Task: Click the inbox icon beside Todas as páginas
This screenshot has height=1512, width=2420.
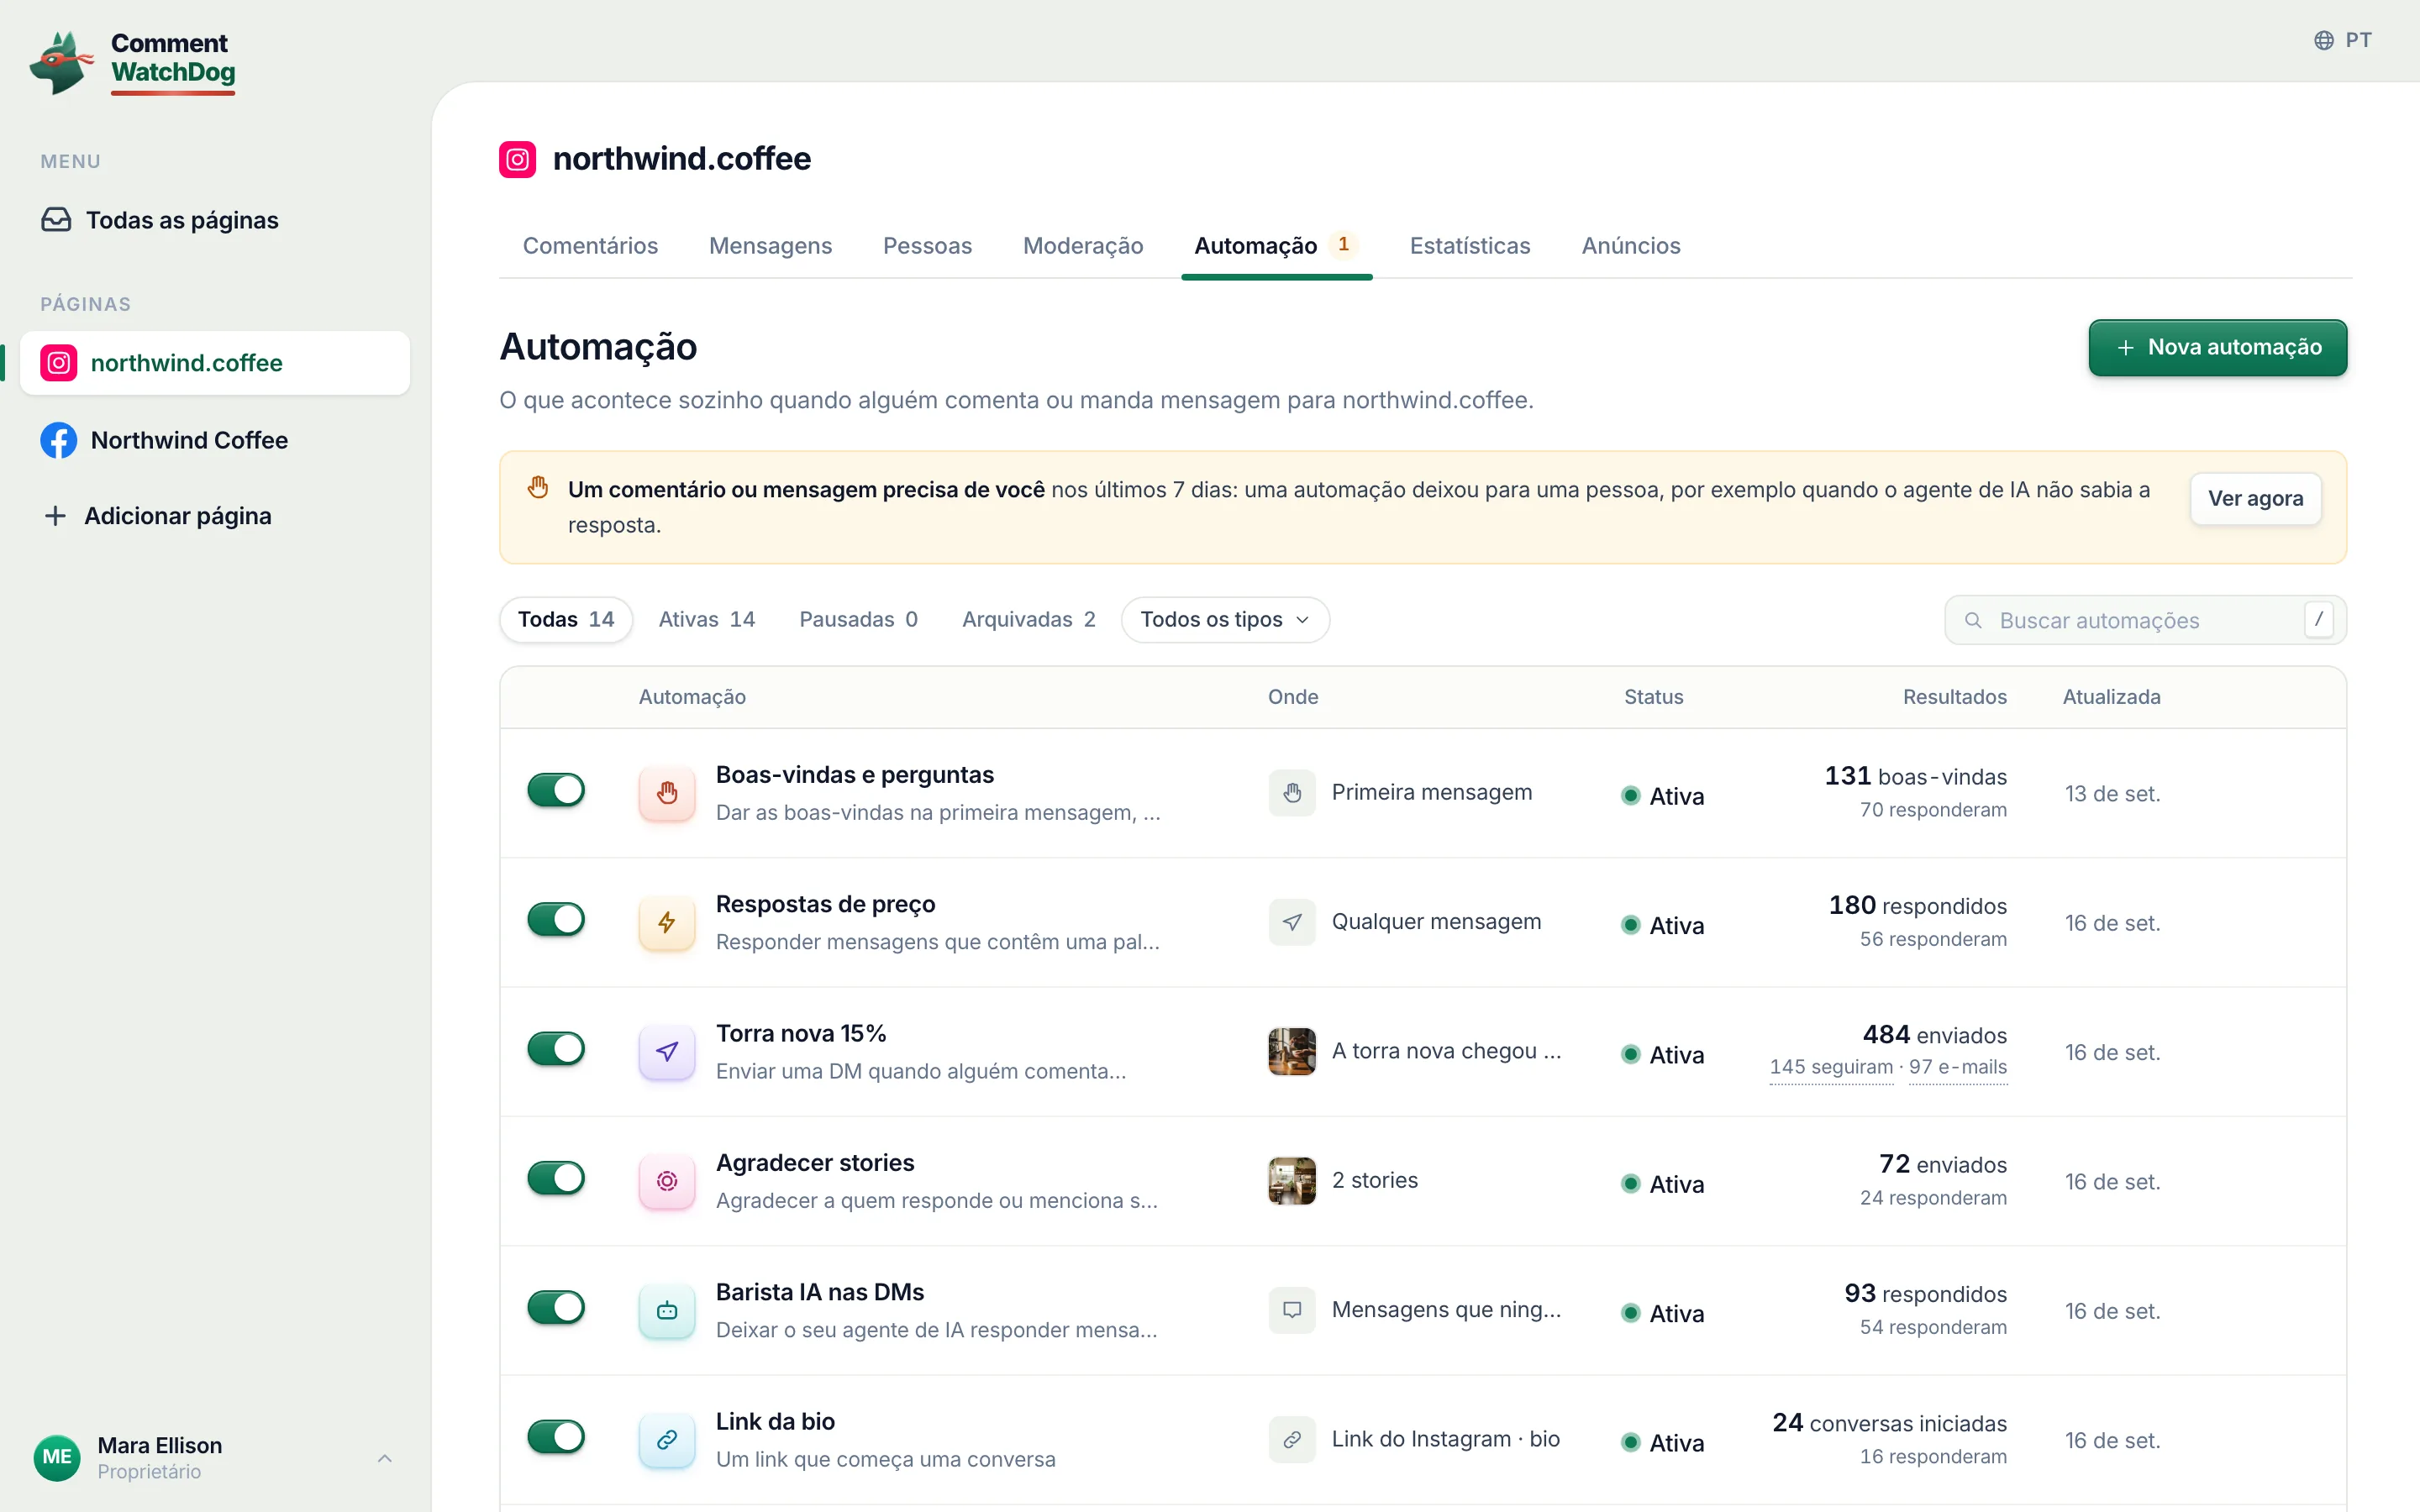Action: point(56,220)
